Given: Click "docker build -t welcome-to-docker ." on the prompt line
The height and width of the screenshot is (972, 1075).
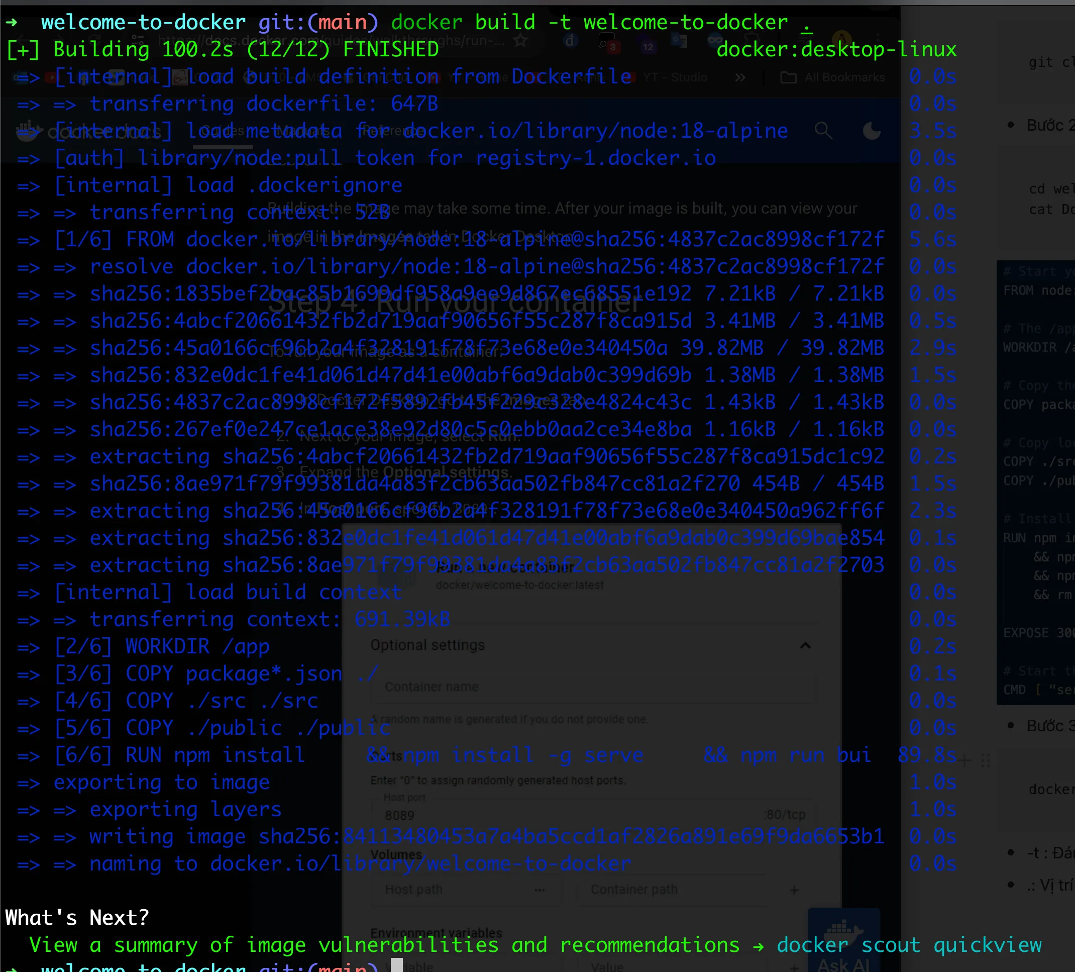Looking at the screenshot, I should click(x=601, y=23).
